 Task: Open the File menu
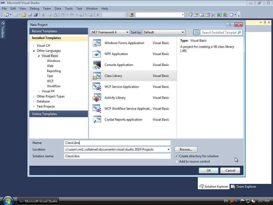tap(4, 8)
